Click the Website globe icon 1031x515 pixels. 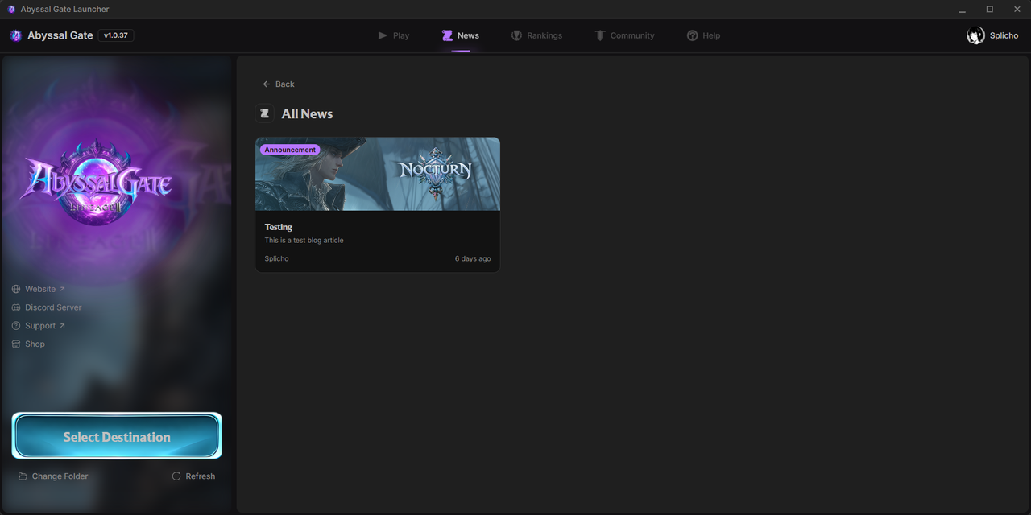16,289
